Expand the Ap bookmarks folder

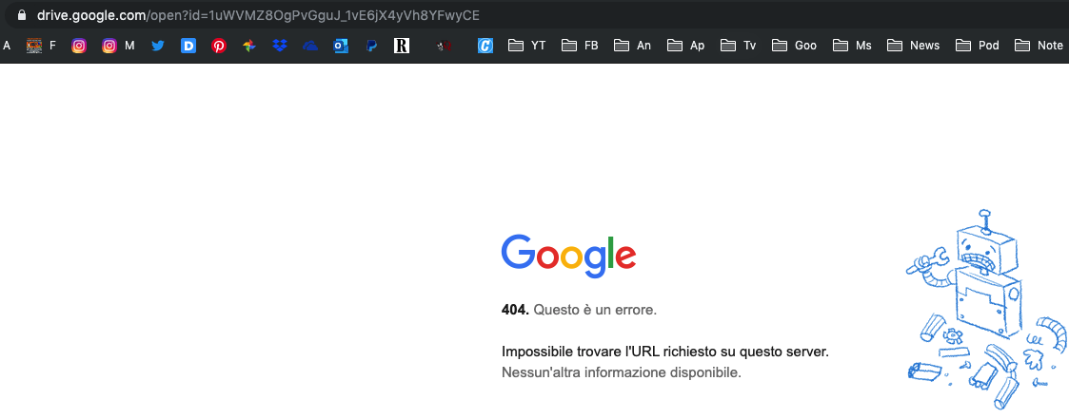pos(685,46)
